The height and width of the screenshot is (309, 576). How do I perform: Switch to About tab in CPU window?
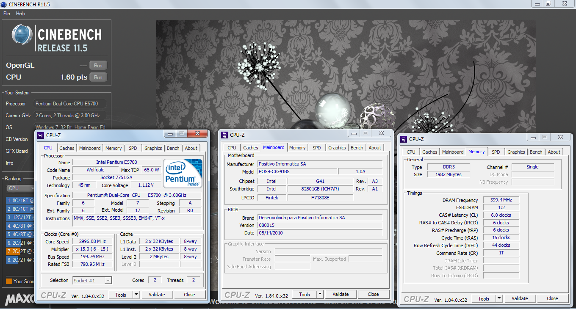pyautogui.click(x=191, y=148)
